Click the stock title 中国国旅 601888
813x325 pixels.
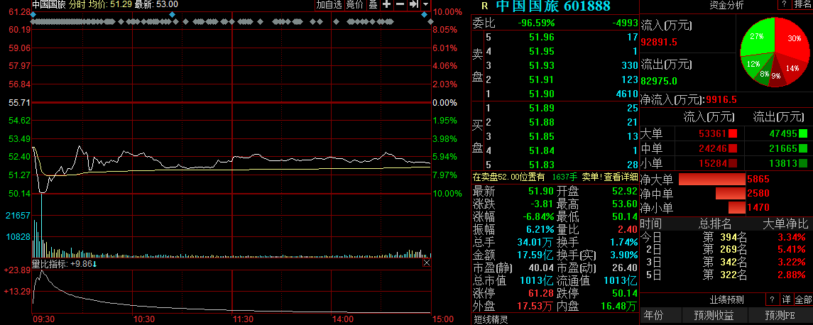point(553,6)
